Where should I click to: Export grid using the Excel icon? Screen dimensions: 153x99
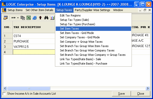click(29, 18)
